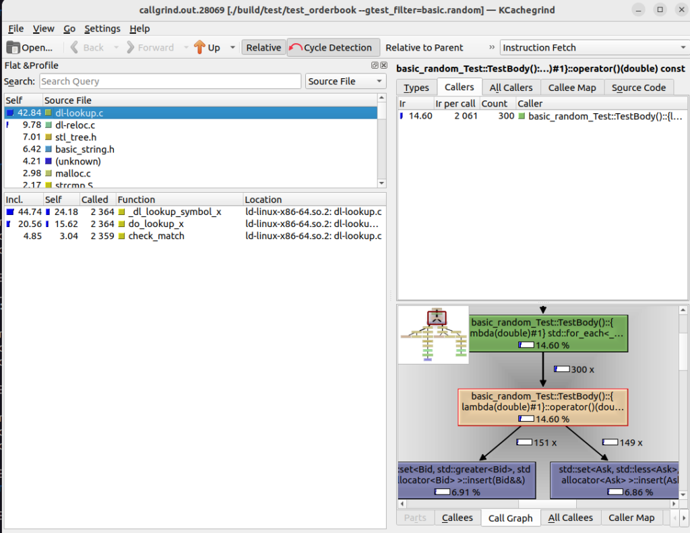This screenshot has height=533, width=690.
Task: Sort function list by Function column header
Action: click(179, 199)
